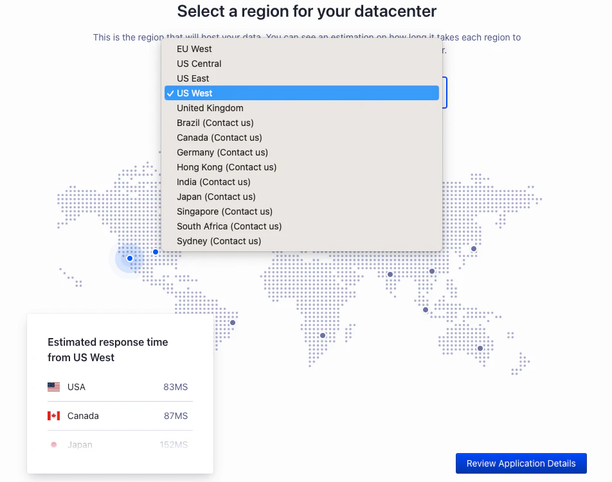The image size is (612, 482).
Task: Click the USA flag icon
Action: (x=54, y=387)
